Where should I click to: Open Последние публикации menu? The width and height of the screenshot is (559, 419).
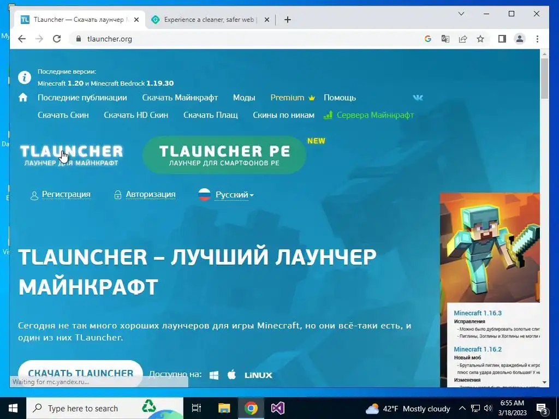pos(82,97)
